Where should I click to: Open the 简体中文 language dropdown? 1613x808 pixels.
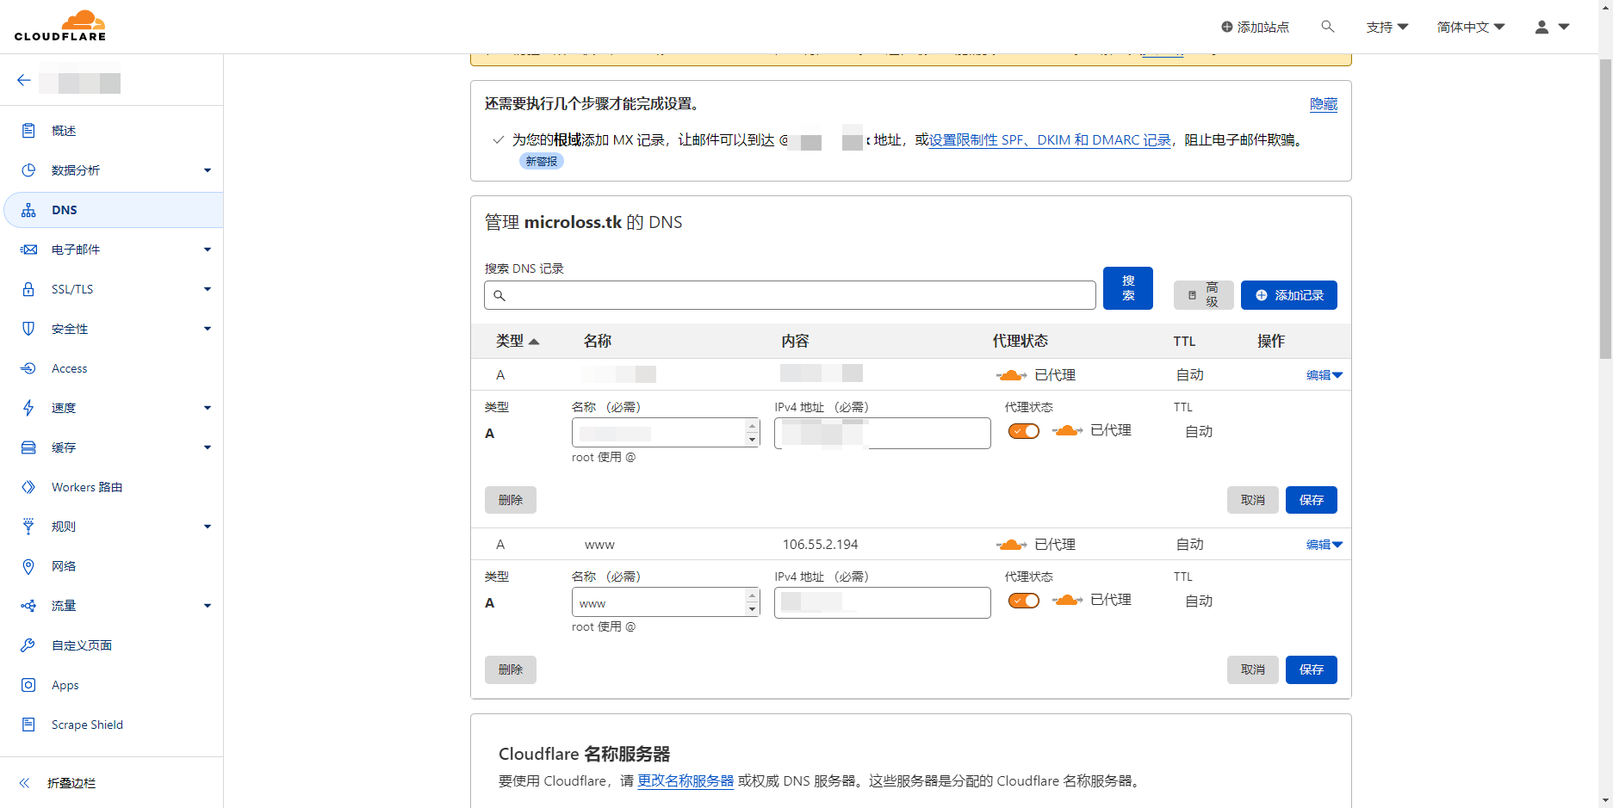(1471, 27)
